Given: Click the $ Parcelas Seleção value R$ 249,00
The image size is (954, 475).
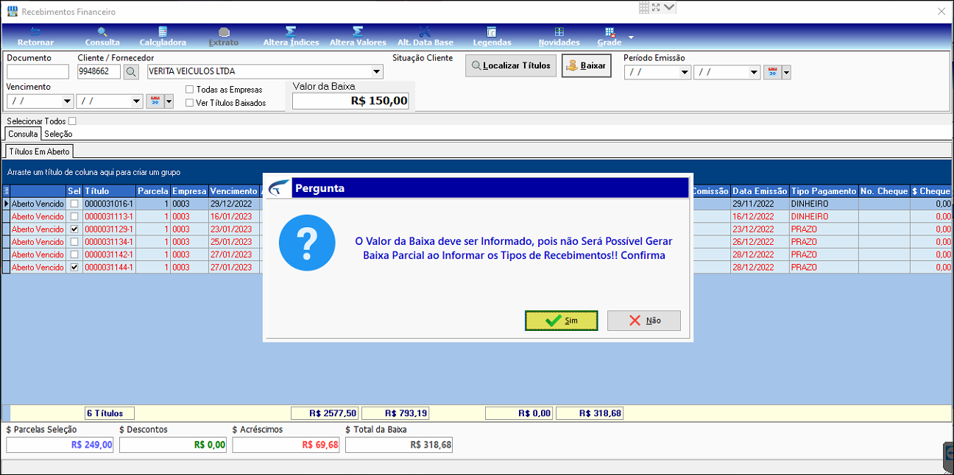Looking at the screenshot, I should coord(60,444).
